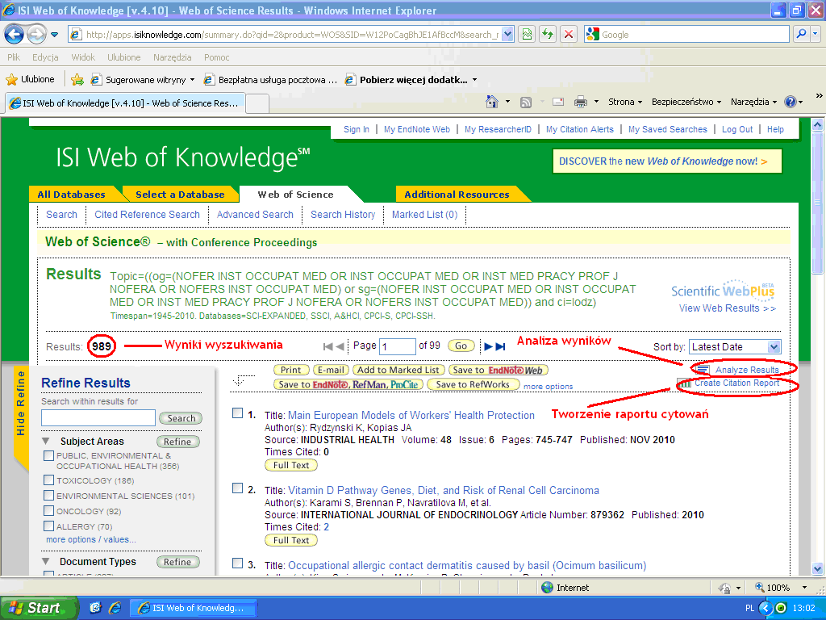The width and height of the screenshot is (826, 620).
Task: Click the Windows Start button
Action: pos(39,608)
